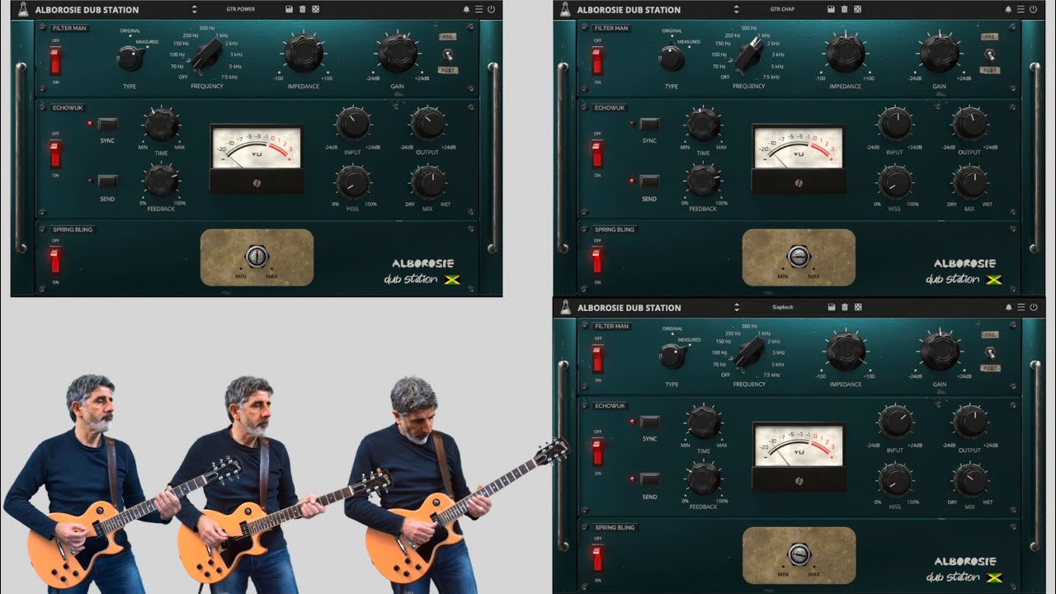This screenshot has width=1056, height=594.
Task: Click preset up/down arrows in GTR CHAP window
Action: (x=737, y=9)
